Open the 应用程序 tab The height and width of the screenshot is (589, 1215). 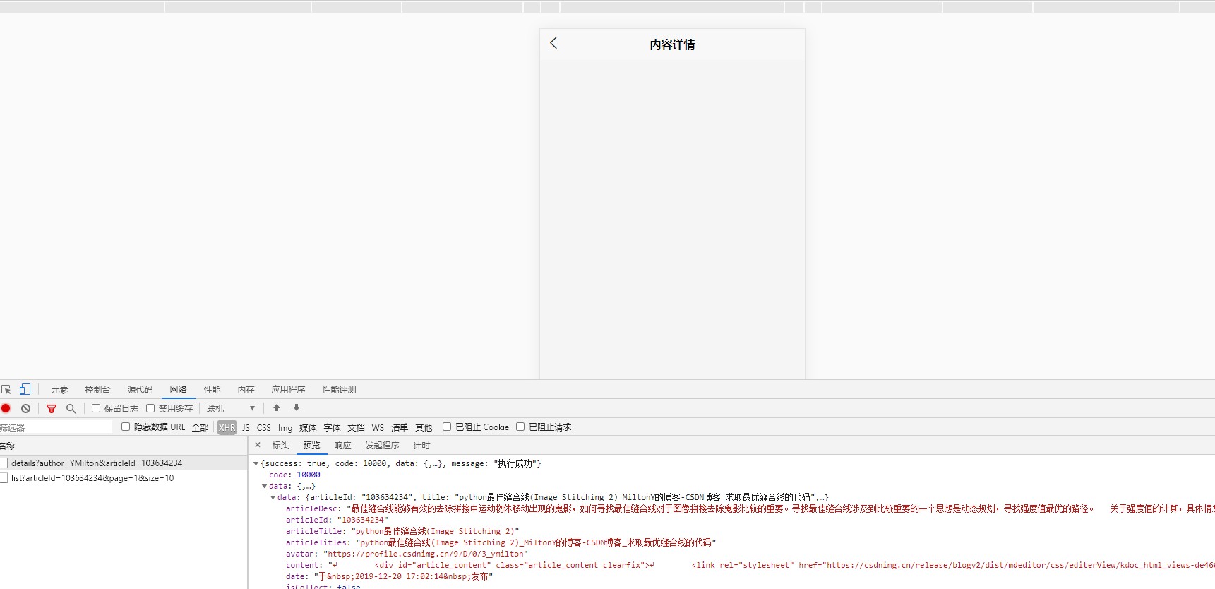pyautogui.click(x=288, y=389)
